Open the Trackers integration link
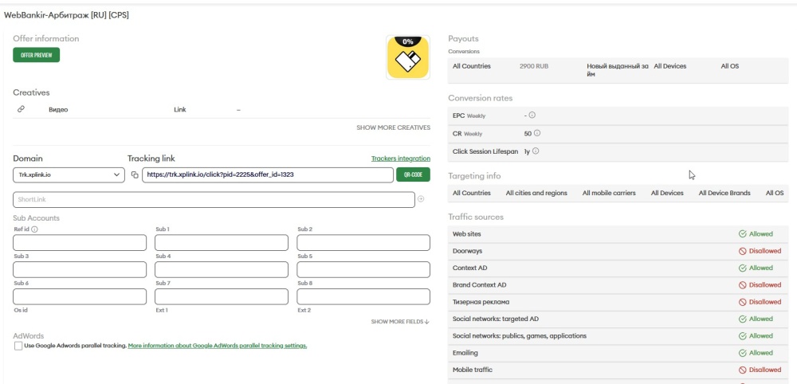Image resolution: width=797 pixels, height=384 pixels. click(400, 159)
